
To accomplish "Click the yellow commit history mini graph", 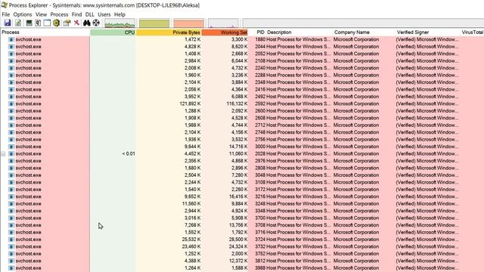I will pyautogui.click(x=154, y=23).
